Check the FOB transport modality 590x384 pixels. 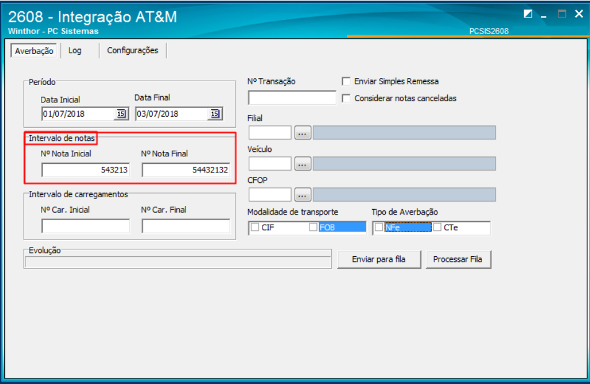[x=313, y=227]
